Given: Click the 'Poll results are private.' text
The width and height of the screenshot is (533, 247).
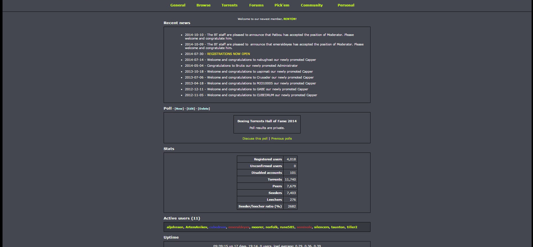Looking at the screenshot, I should 267,128.
